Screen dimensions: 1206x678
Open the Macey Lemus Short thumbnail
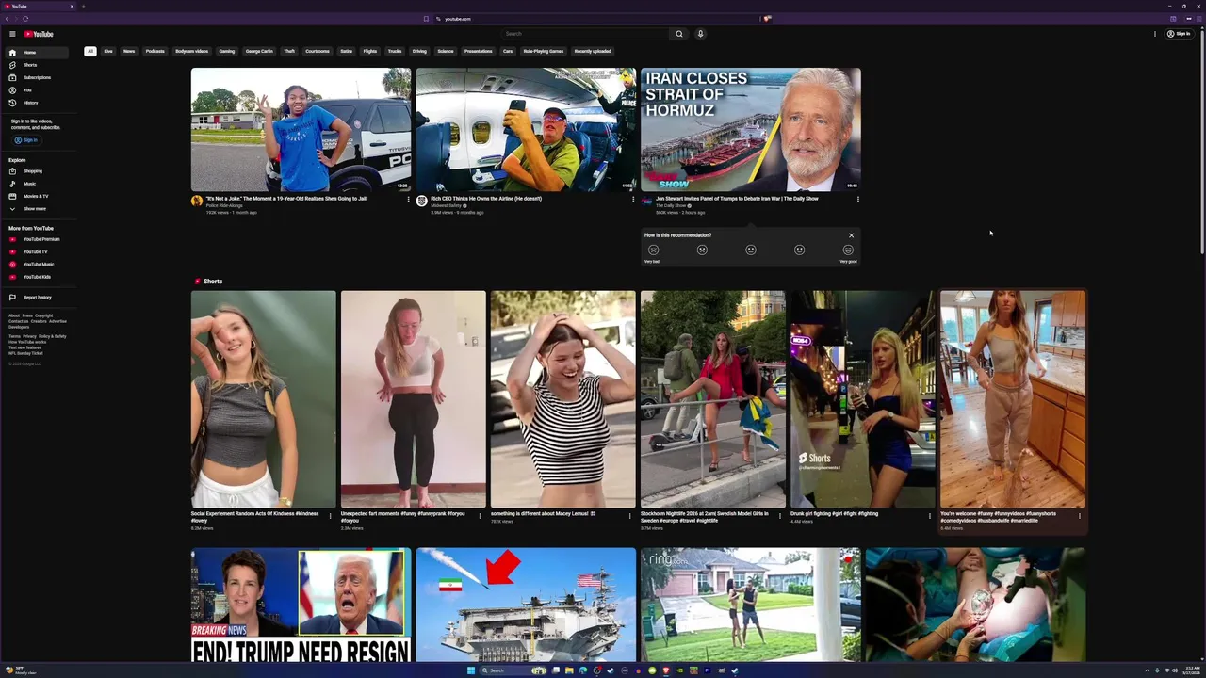(563, 399)
